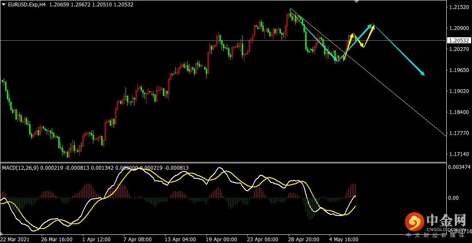Click the 1.19020 price scale label
Viewport: 472px width, 243px height.
(458, 91)
